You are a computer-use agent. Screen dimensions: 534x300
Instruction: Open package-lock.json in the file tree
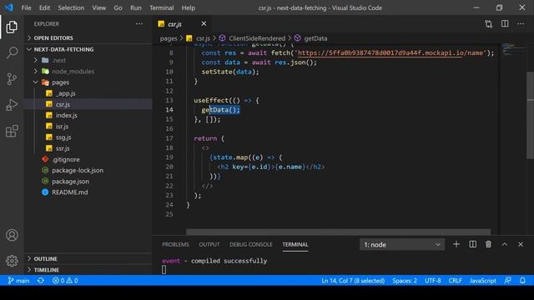tap(88, 170)
